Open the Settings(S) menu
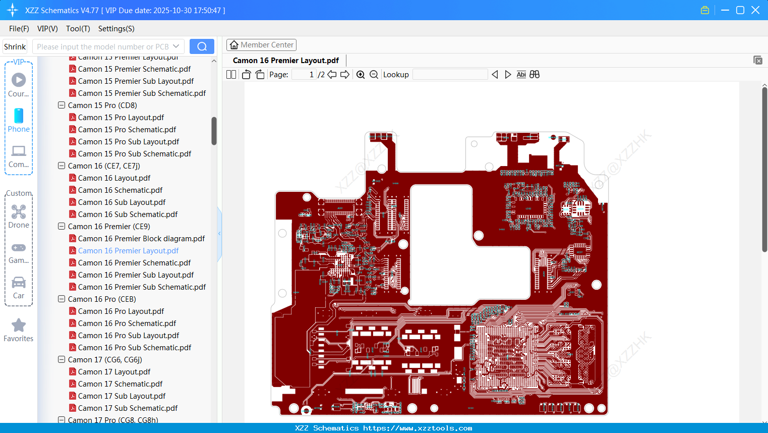The image size is (768, 433). [x=115, y=29]
